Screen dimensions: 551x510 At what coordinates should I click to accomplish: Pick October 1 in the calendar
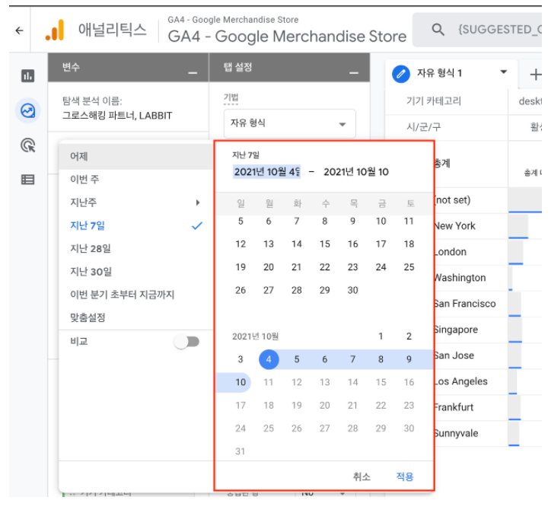pyautogui.click(x=381, y=336)
